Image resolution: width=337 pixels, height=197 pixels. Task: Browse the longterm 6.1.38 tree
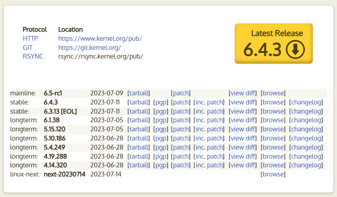point(273,120)
